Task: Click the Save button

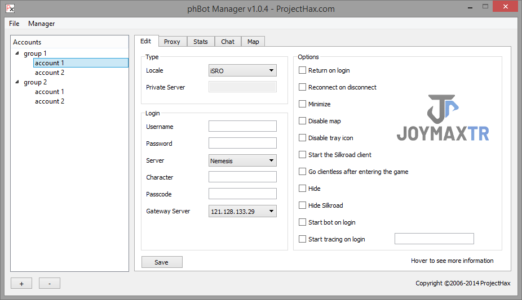Action: click(162, 262)
